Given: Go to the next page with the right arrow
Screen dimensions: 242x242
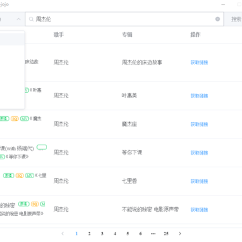Looking at the screenshot, I should (179, 234).
